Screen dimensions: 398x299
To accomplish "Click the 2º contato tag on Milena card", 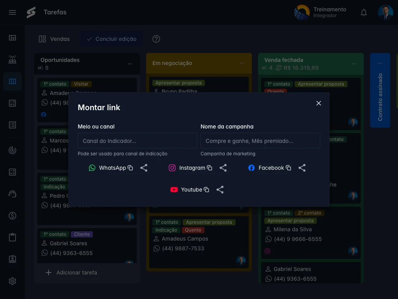I will pyautogui.click(x=309, y=213).
